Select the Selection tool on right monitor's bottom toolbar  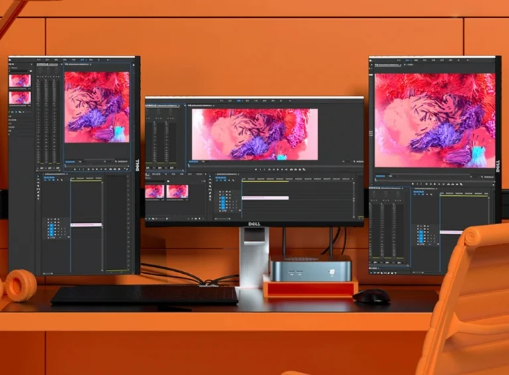(371, 272)
